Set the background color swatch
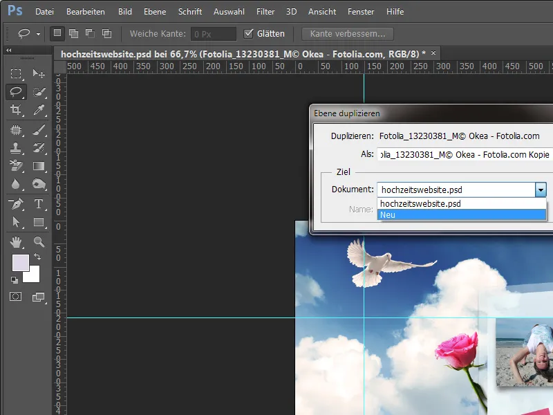Screen dimensions: 553x415 click(x=33, y=276)
